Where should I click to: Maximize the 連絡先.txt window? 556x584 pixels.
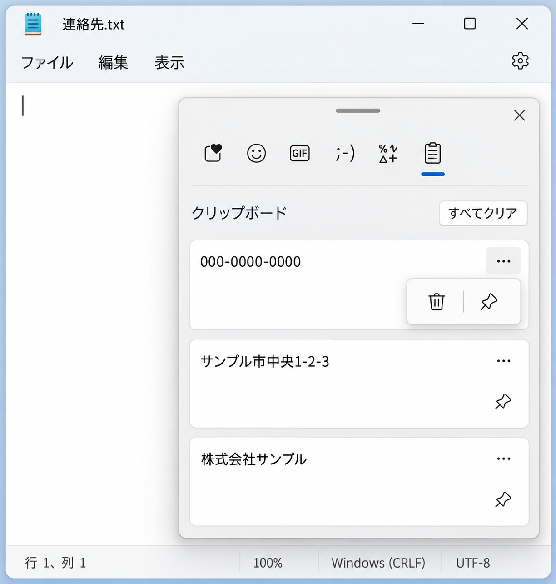470,24
